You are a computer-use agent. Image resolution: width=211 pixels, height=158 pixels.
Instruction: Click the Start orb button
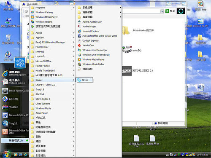click(6, 154)
